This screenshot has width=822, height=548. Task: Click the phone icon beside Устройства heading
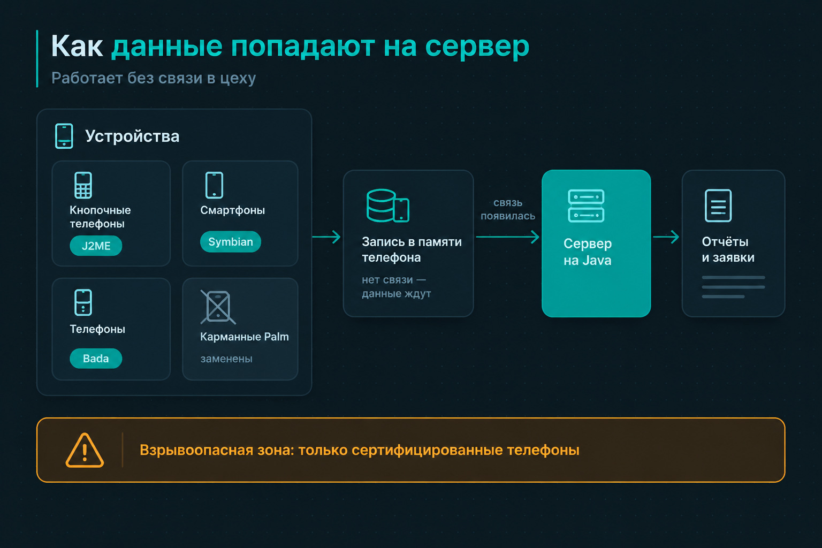[x=64, y=136]
